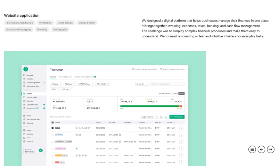
Task: Click the Information Architecture tag
Action: [x=19, y=23]
